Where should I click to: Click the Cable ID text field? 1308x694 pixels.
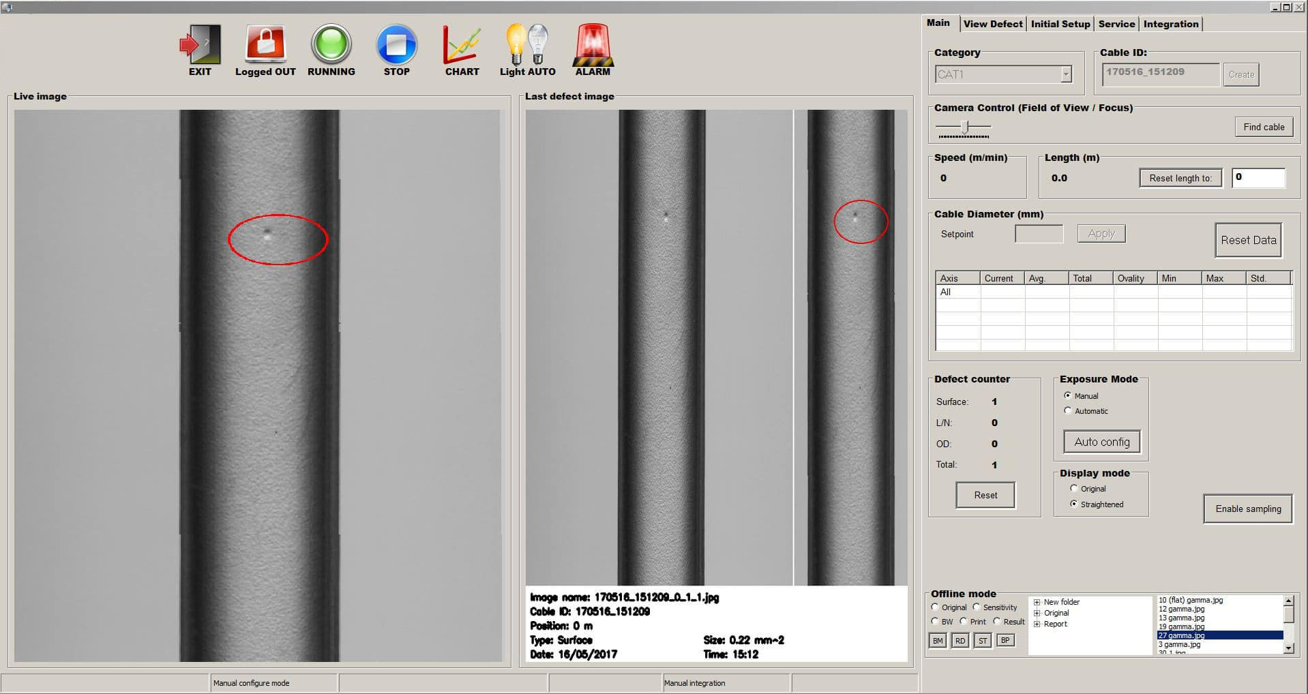point(1161,74)
